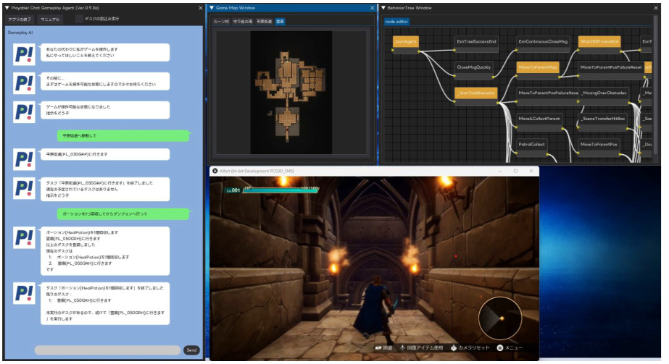The width and height of the screenshot is (669, 364).
Task: Click the output pin of Wait200FrameEnd node
Action: point(620,51)
